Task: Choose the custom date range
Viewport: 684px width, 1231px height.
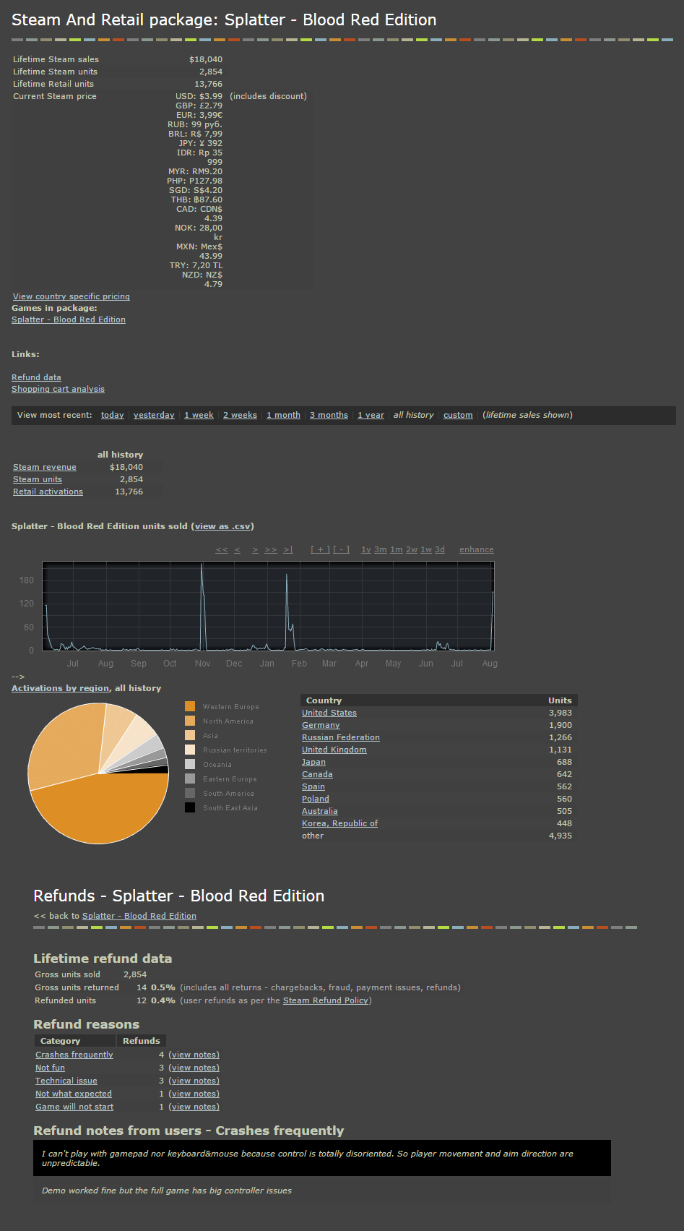Action: [x=458, y=415]
